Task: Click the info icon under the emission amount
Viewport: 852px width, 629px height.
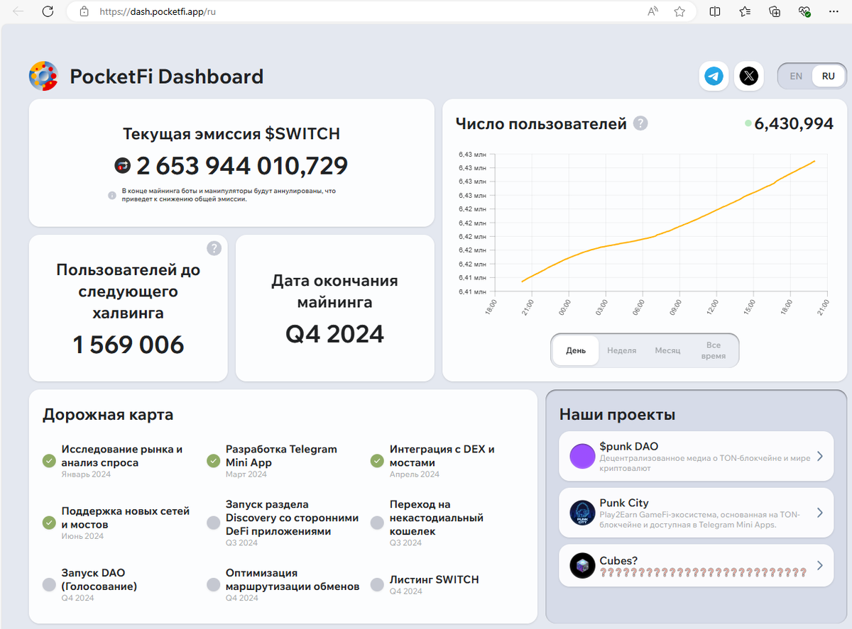Action: [x=112, y=195]
